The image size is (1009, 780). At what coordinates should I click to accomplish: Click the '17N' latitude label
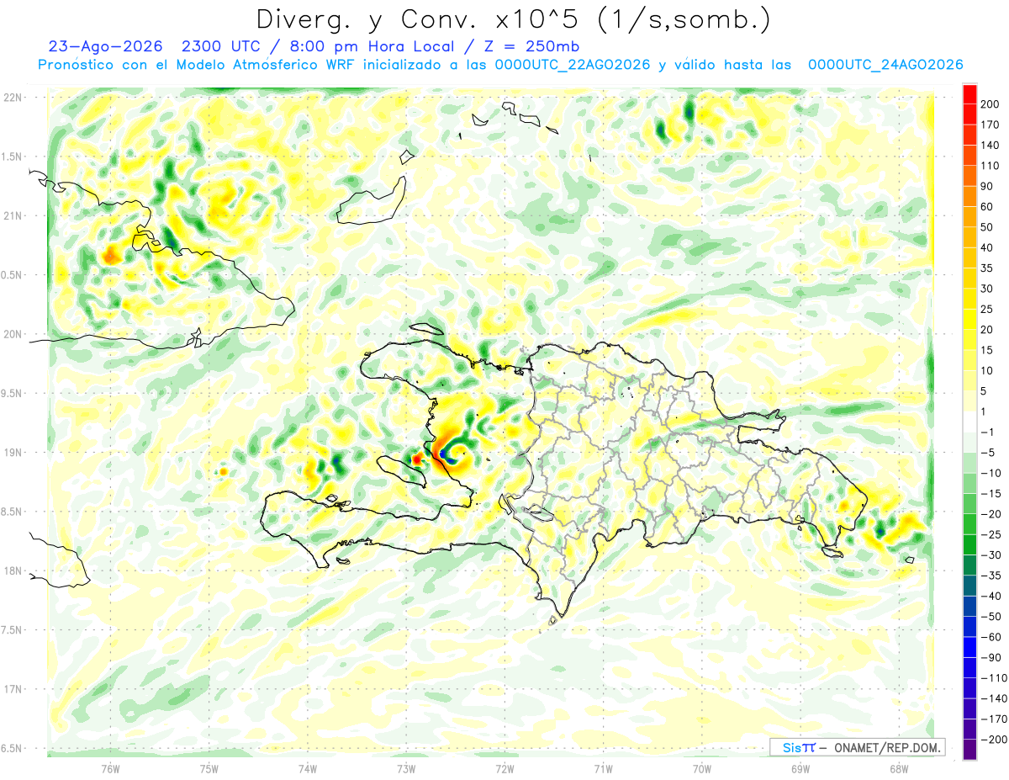click(x=12, y=689)
